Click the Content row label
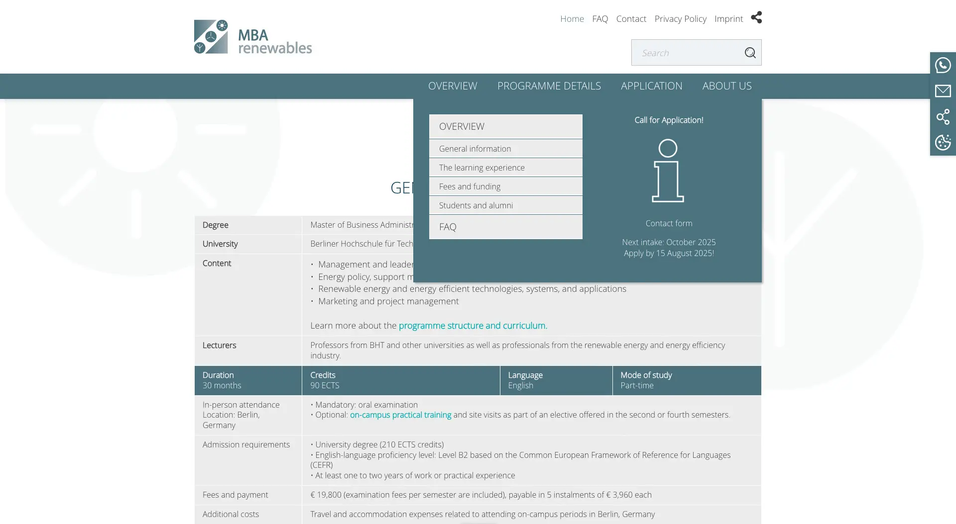 coord(217,263)
